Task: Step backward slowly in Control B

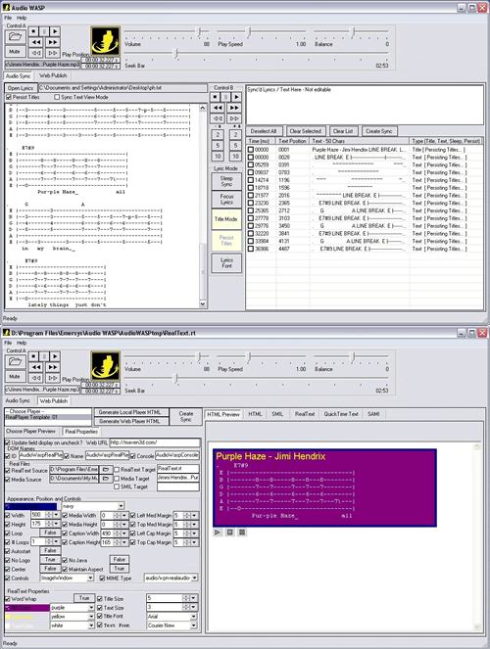Action: (218, 118)
